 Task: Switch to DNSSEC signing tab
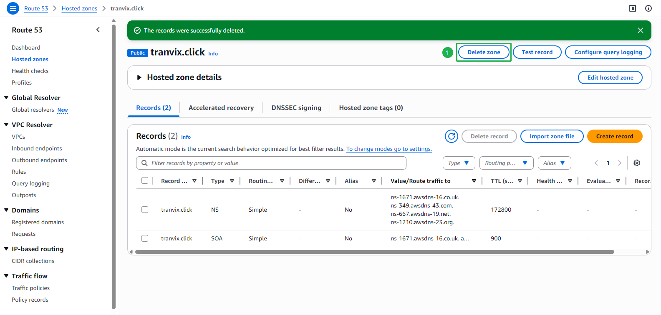296,107
